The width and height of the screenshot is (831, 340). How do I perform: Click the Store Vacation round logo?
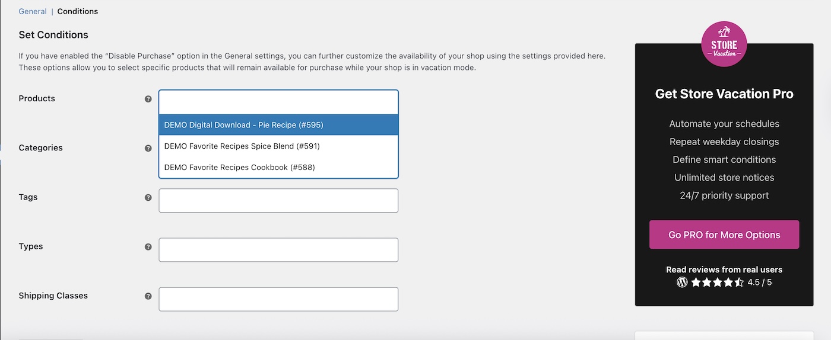pos(724,44)
